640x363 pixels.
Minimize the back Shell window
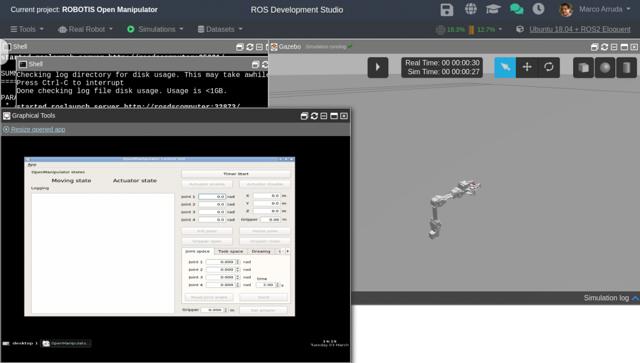pos(259,47)
